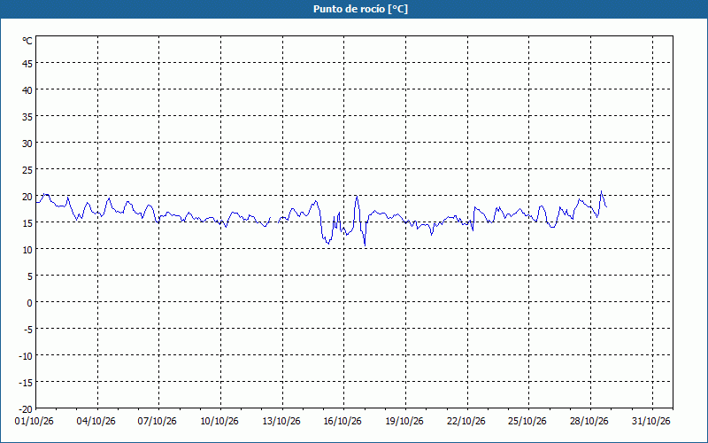Select the 25/10/26 date label
Viewport: 708px width, 443px height.
tap(527, 422)
